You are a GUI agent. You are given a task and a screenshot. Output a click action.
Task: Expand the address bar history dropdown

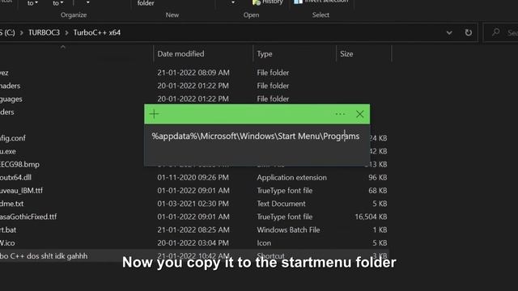449,32
